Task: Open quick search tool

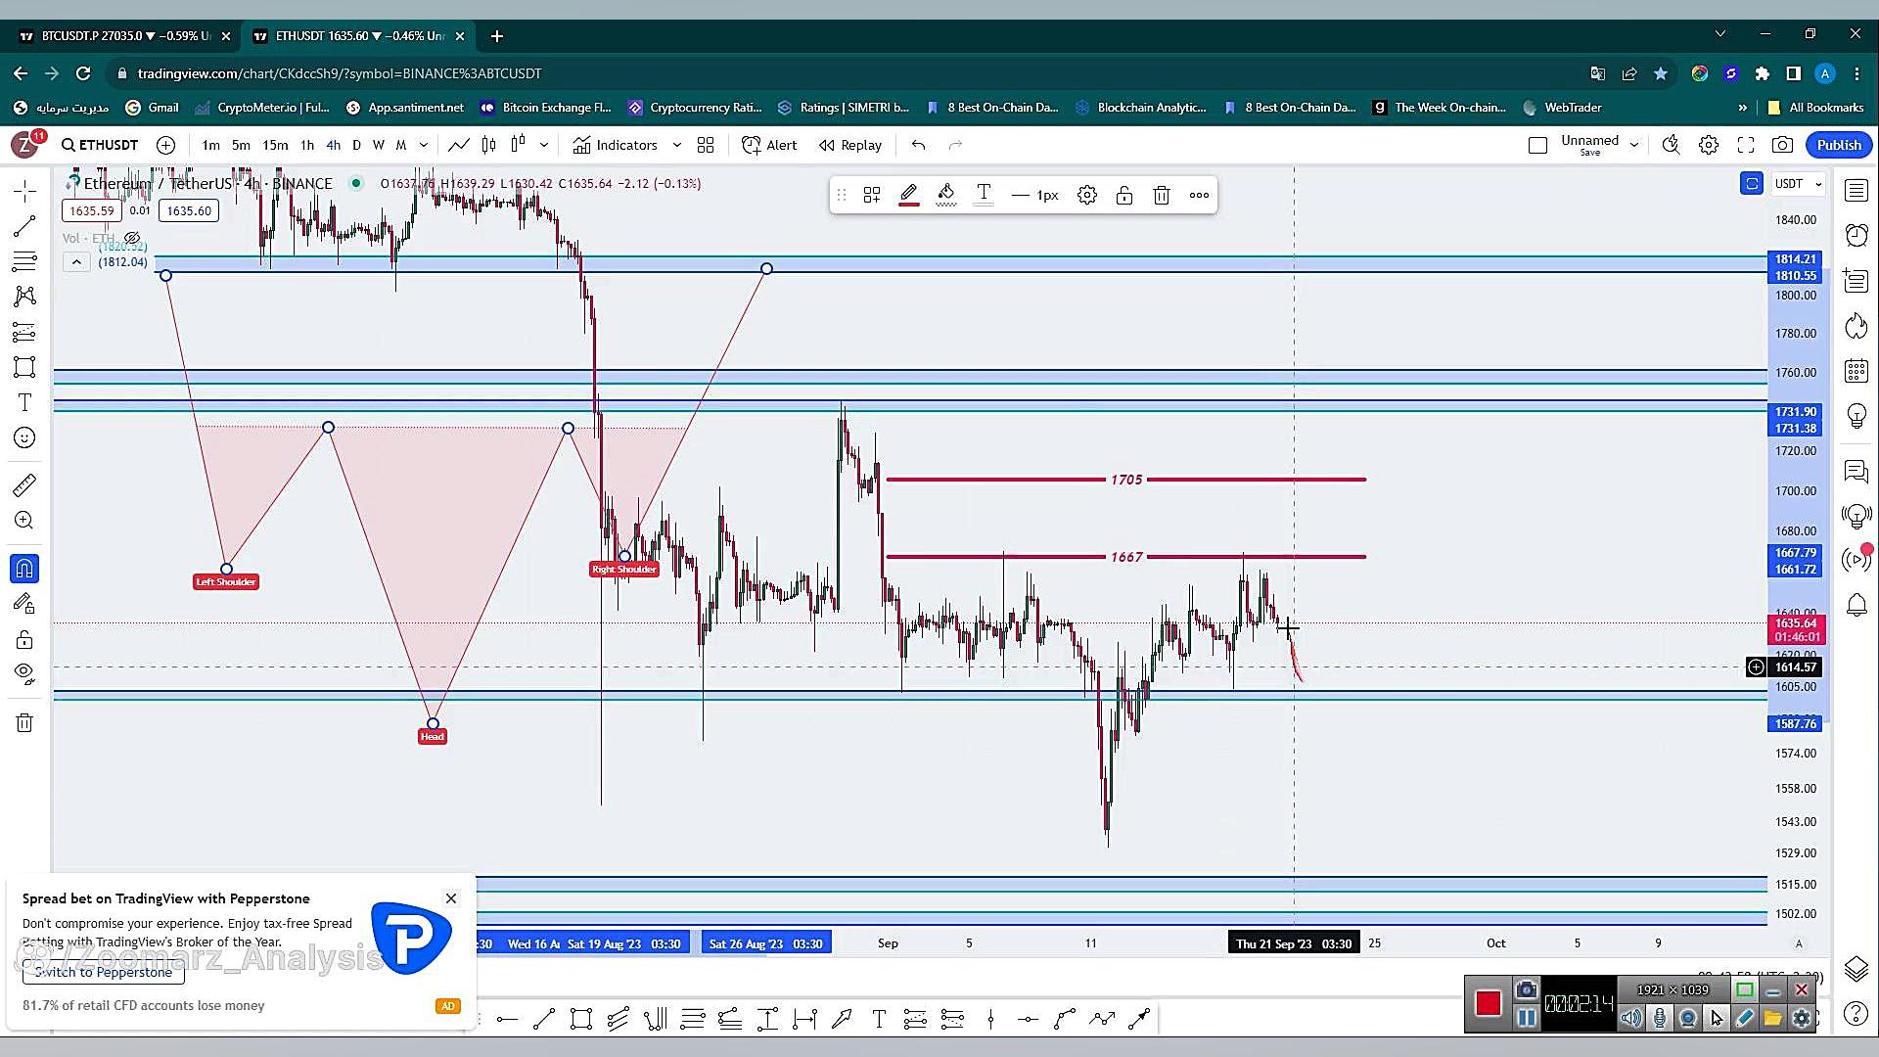Action: pos(1671,145)
